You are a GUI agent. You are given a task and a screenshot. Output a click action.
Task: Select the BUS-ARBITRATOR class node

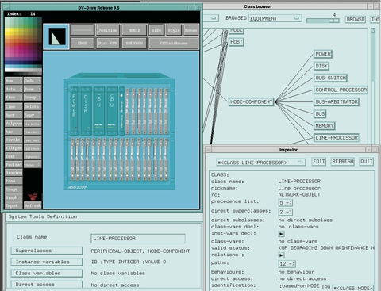point(337,101)
